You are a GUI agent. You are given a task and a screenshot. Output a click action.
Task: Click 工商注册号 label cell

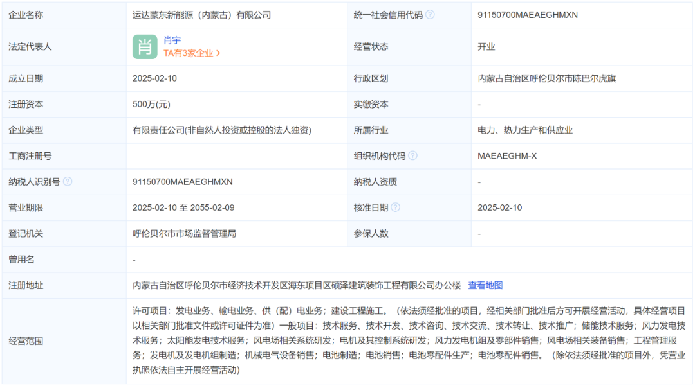click(64, 155)
